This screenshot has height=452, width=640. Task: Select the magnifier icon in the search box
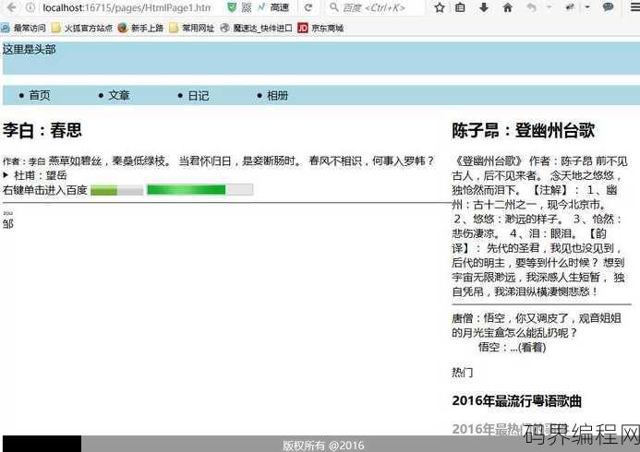point(334,7)
